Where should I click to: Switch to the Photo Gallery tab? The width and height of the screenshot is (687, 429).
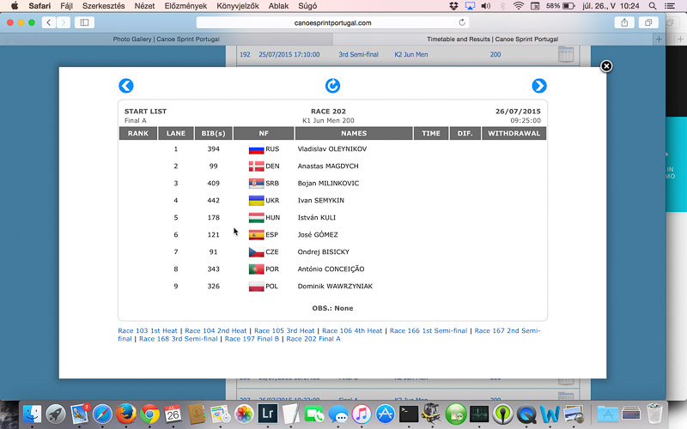[166, 39]
